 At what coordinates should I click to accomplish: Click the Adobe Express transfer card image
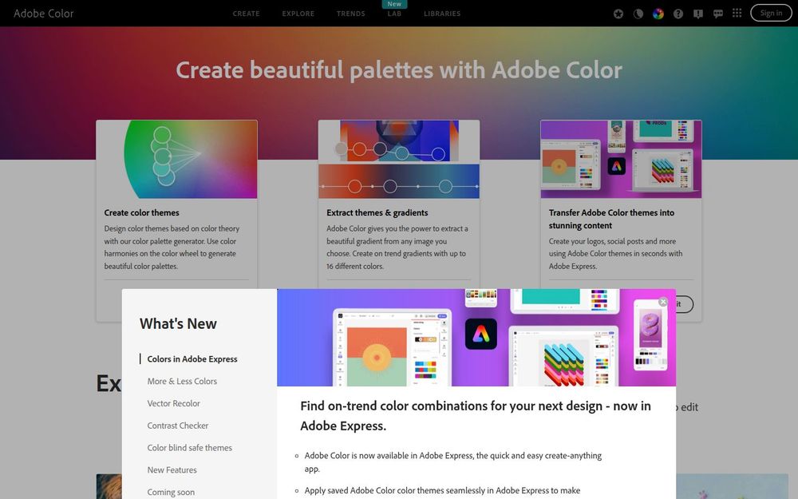(621, 160)
